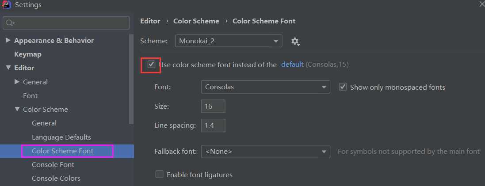Expand General node under Editor
Image resolution: width=485 pixels, height=186 pixels.
tap(17, 82)
